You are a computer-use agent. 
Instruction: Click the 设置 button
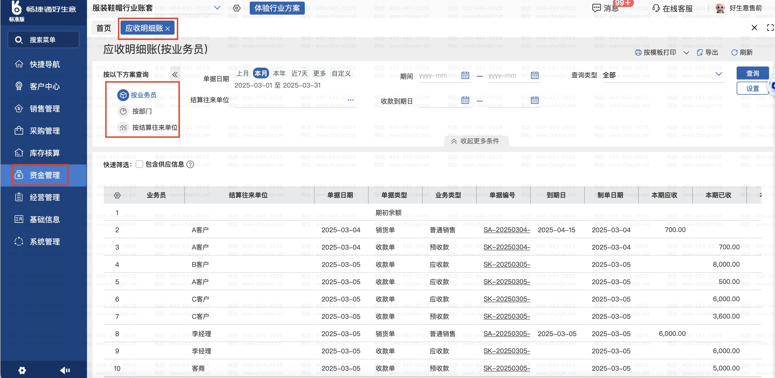[752, 88]
